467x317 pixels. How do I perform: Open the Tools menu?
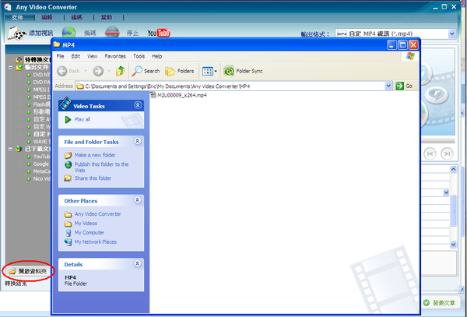139,56
